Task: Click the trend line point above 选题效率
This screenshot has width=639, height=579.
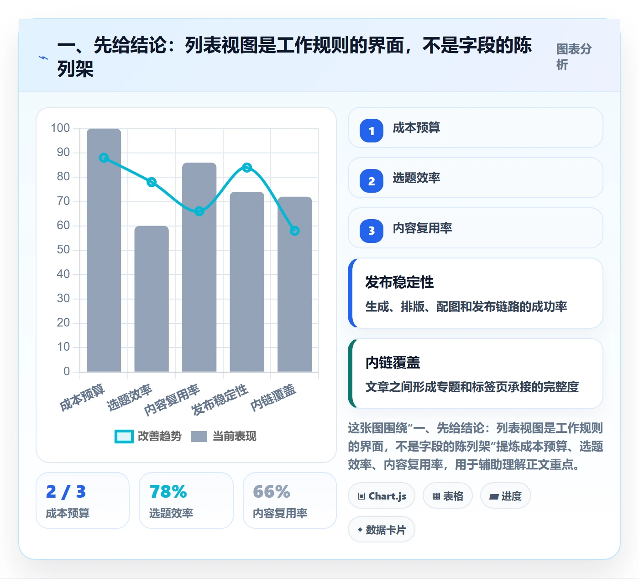Action: [152, 182]
